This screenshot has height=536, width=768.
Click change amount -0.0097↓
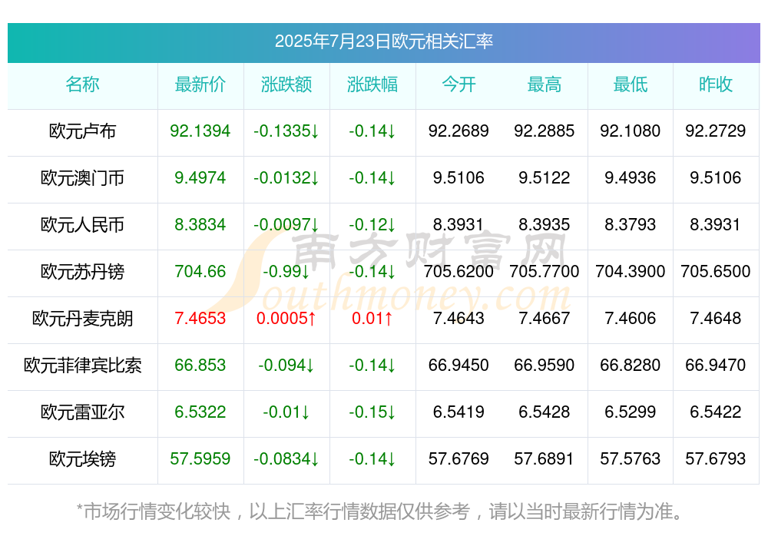click(286, 225)
